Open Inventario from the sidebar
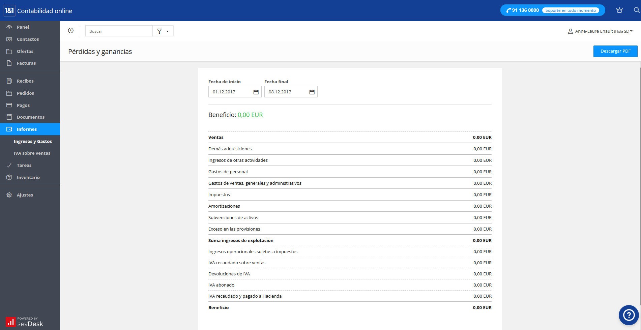The image size is (641, 330). [28, 177]
